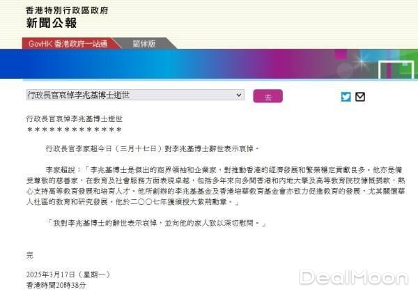The height and width of the screenshot is (294, 418).
Task: Email this press release via envelope icon
Action: coord(360,96)
